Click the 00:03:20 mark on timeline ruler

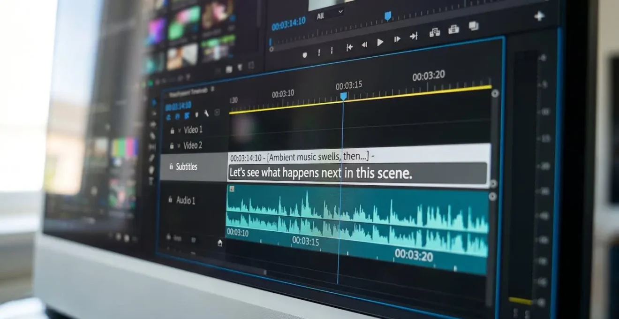(x=429, y=76)
